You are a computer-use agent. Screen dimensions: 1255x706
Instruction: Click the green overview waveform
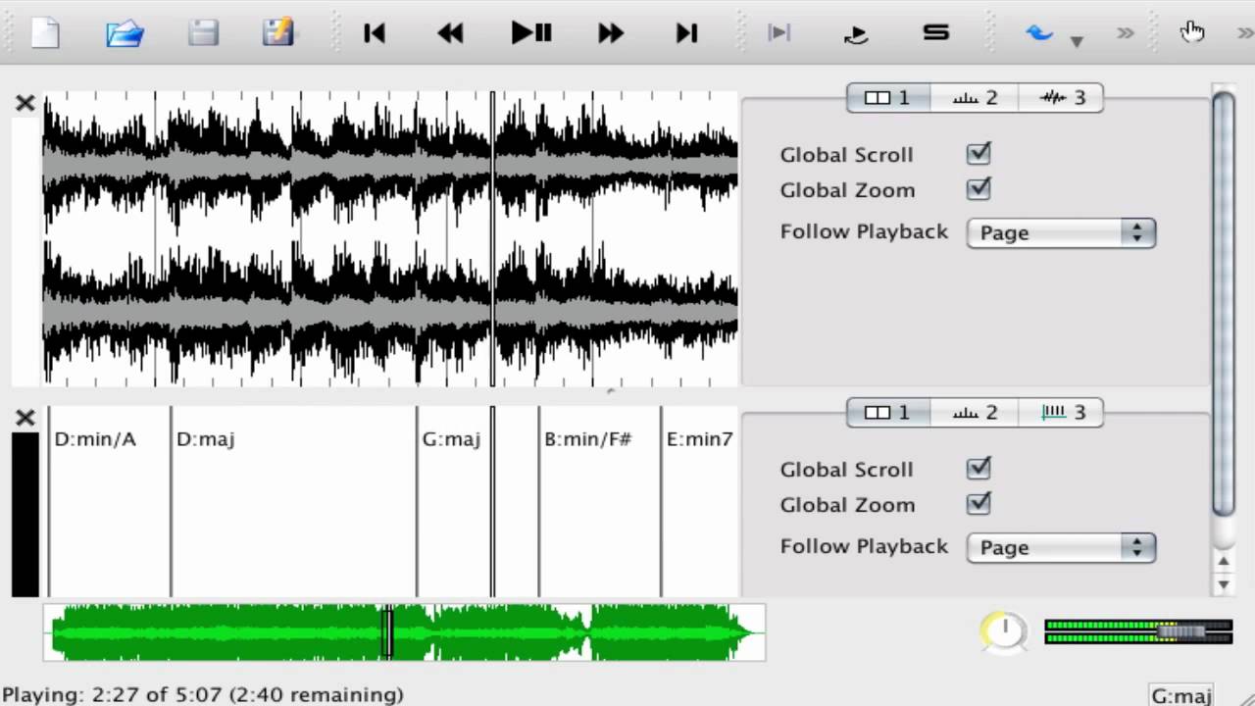(404, 632)
